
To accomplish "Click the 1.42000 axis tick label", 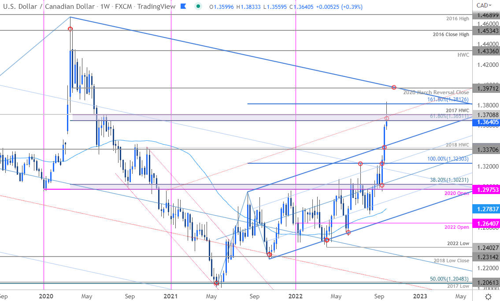I will pyautogui.click(x=487, y=65).
